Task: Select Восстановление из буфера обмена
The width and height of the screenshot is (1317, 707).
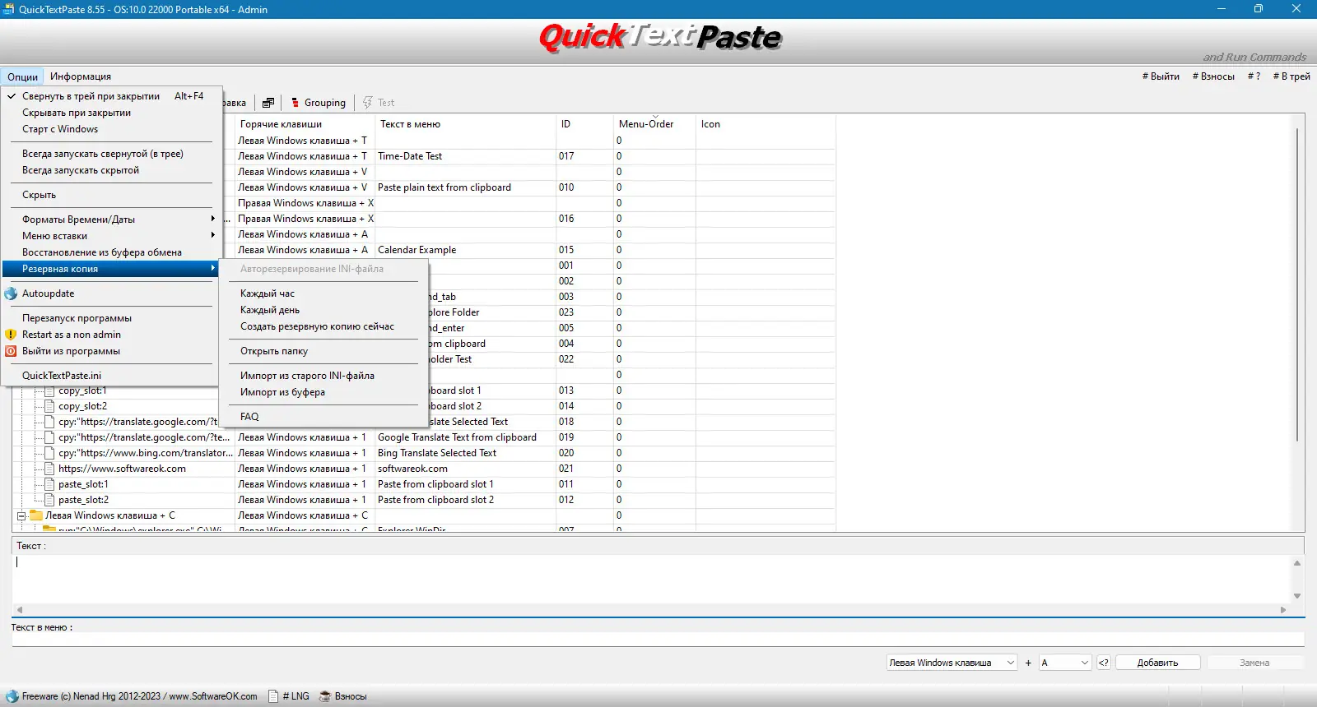Action: coord(112,252)
